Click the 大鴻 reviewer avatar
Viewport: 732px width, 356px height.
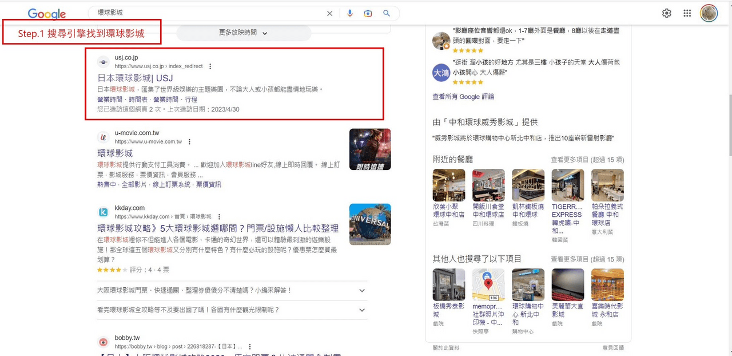(441, 73)
